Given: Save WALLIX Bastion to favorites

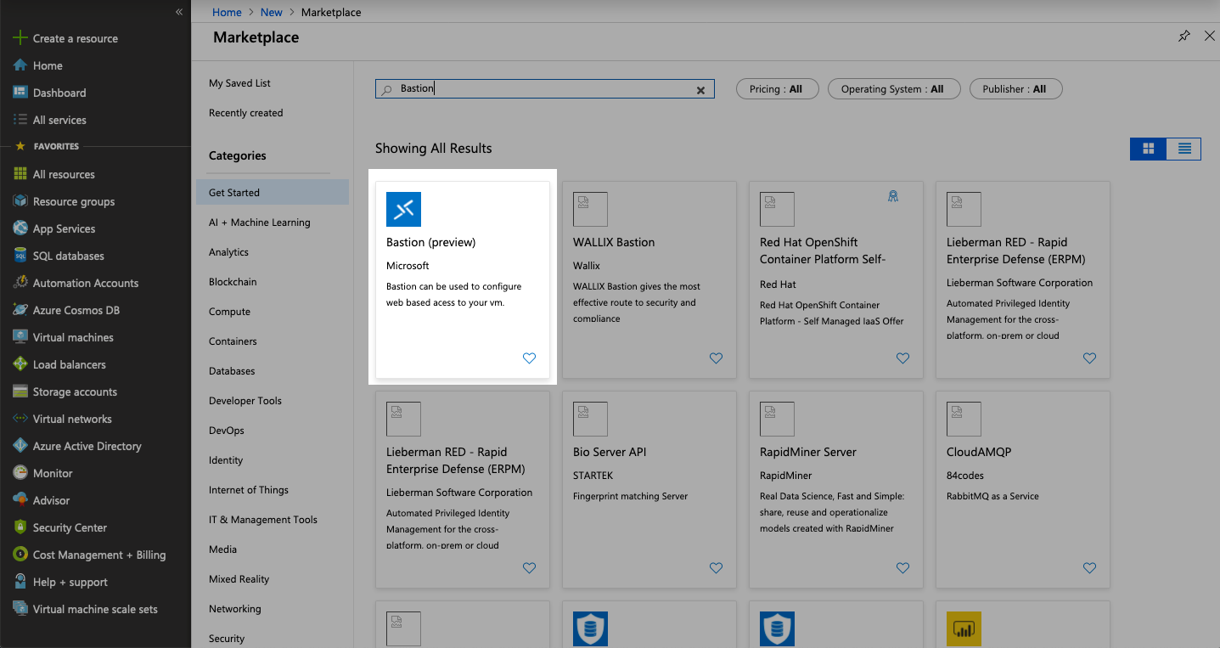Looking at the screenshot, I should [x=716, y=358].
